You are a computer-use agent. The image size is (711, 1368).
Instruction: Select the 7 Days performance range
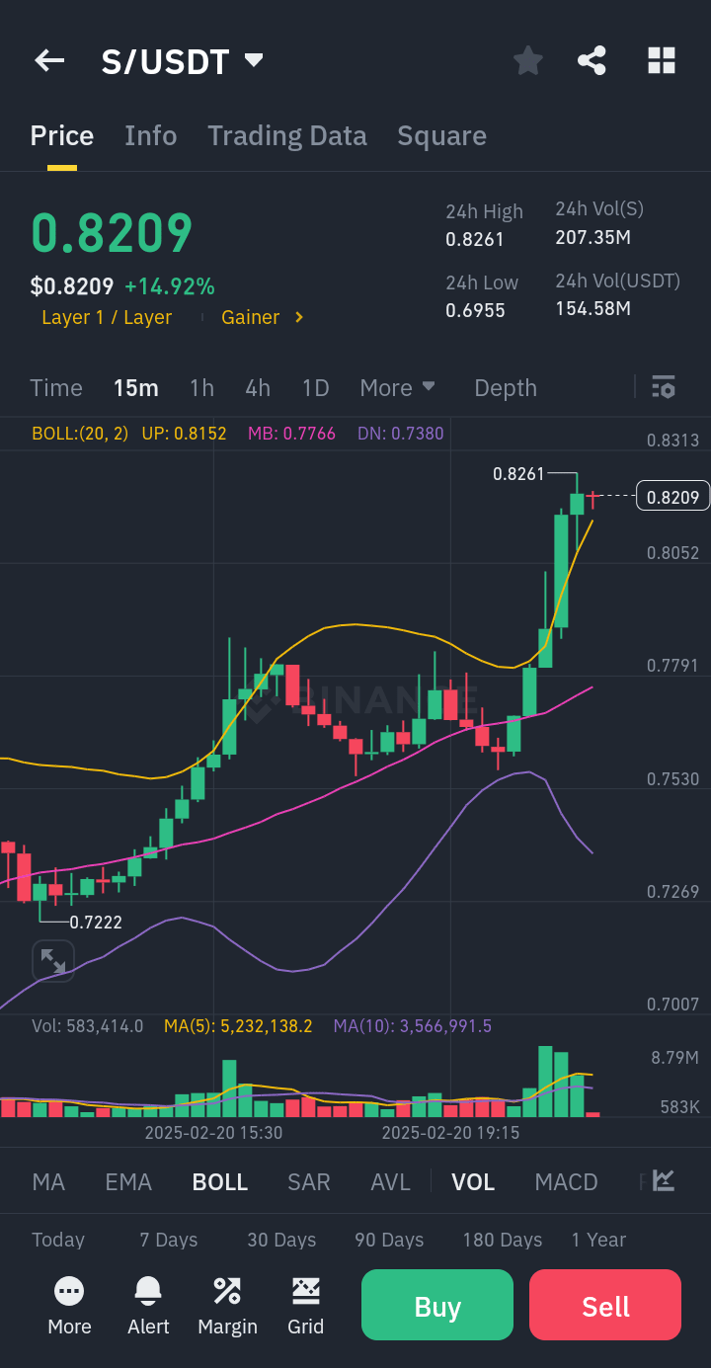(x=169, y=1240)
